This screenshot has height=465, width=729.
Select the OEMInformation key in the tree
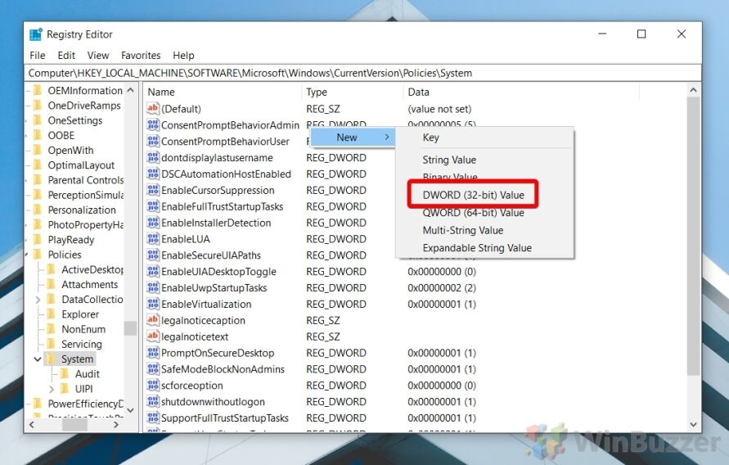point(85,91)
